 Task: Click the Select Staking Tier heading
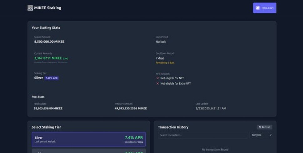pos(46,127)
